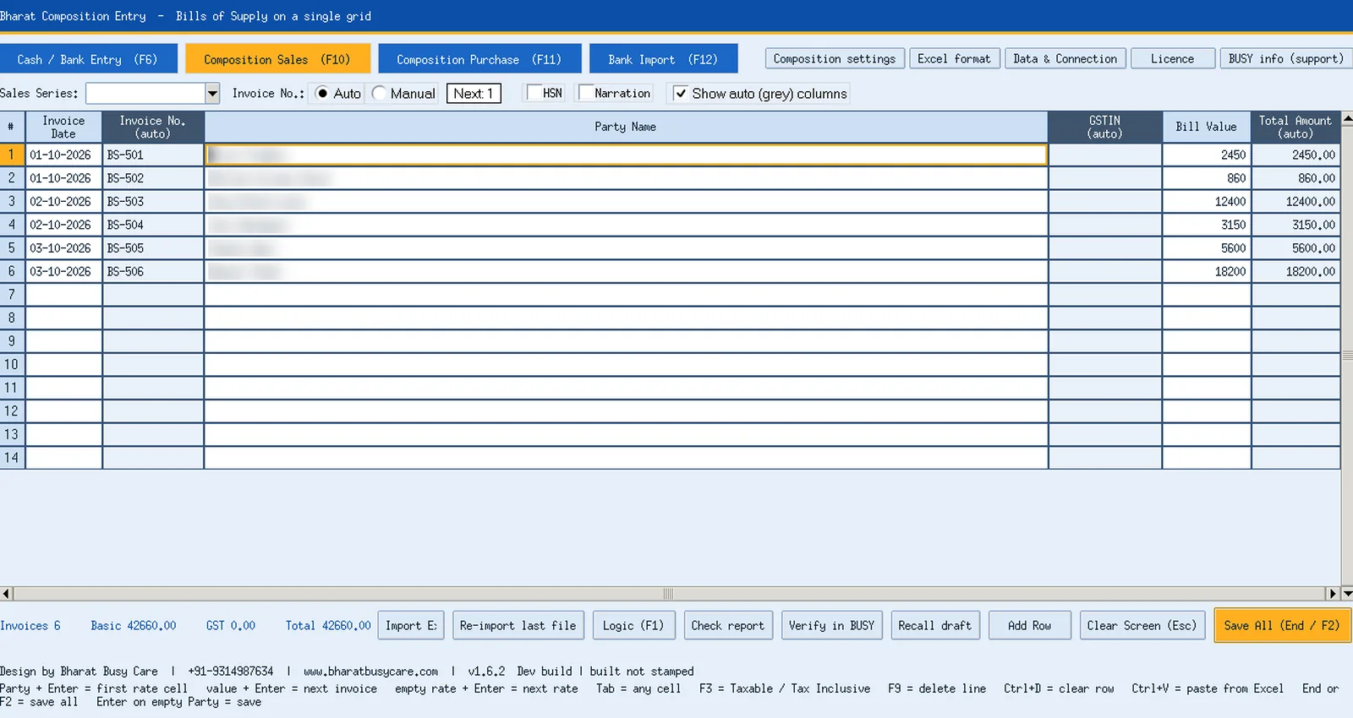This screenshot has height=718, width=1353.
Task: Open Data & Connection settings
Action: [1065, 58]
